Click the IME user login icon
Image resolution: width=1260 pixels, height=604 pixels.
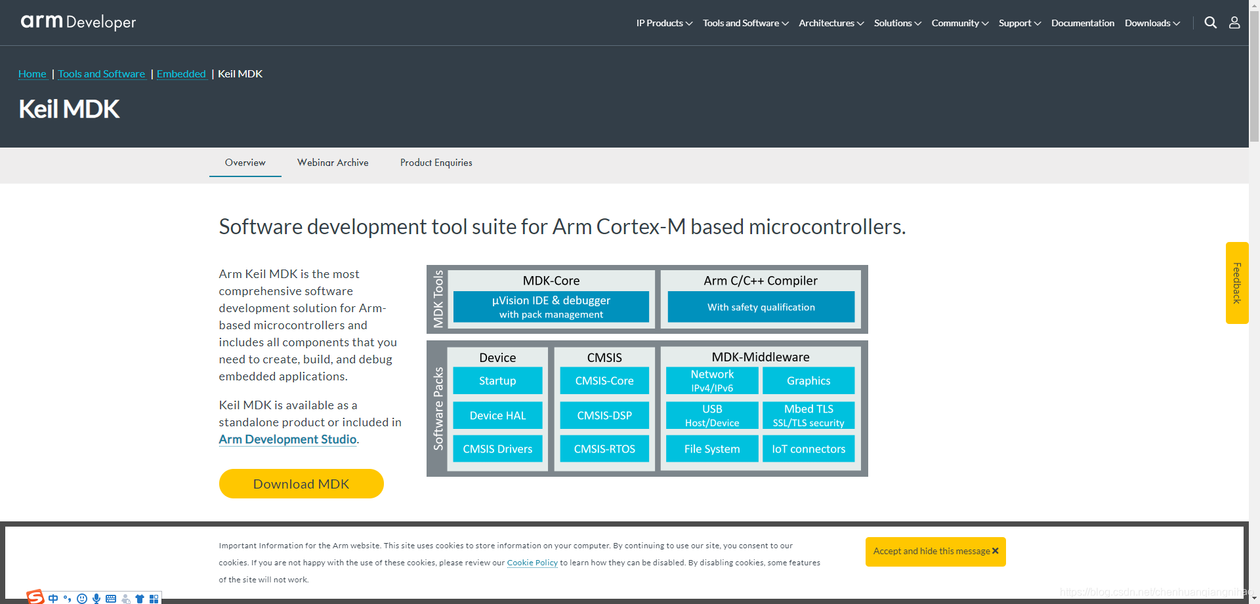(x=126, y=599)
